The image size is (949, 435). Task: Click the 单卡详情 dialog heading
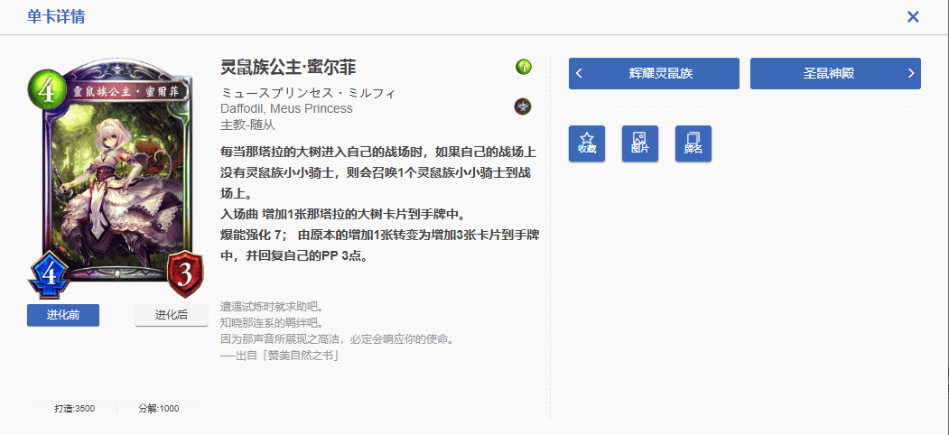[56, 17]
